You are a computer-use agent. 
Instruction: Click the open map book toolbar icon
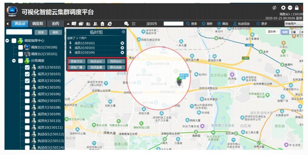[74, 24]
